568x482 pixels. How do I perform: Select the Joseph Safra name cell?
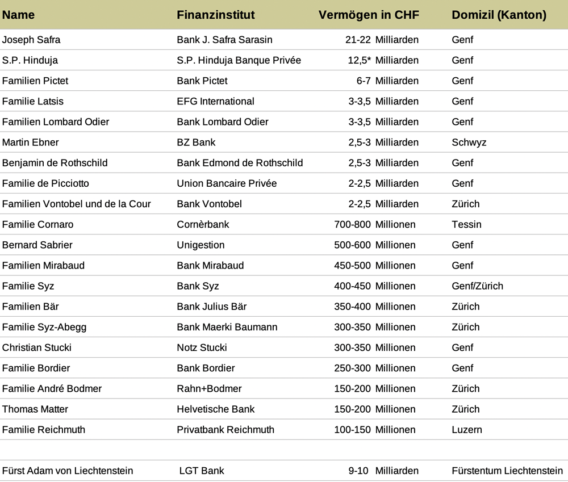click(31, 40)
